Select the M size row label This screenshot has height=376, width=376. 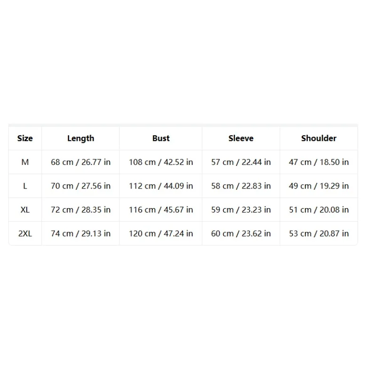coord(25,162)
